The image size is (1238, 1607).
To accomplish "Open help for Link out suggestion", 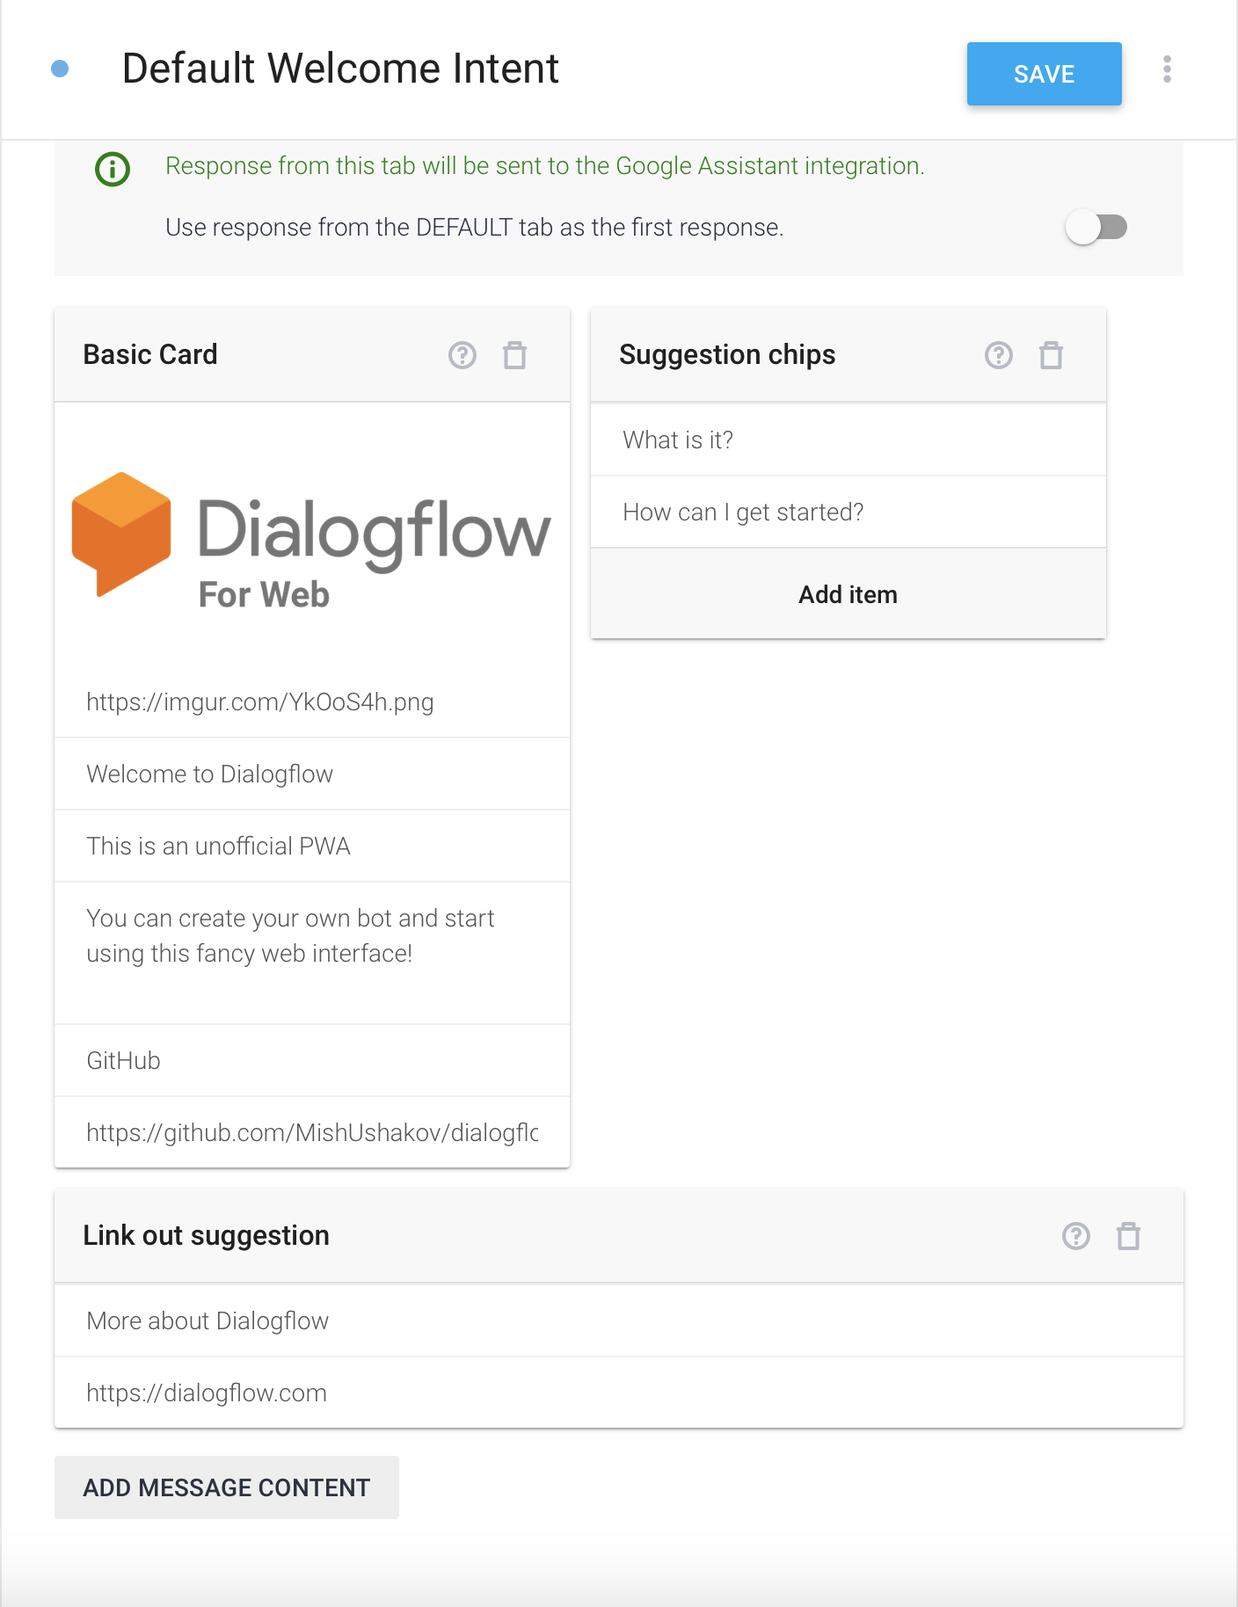I will 1076,1236.
